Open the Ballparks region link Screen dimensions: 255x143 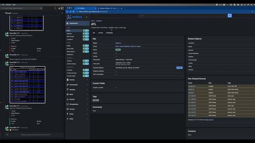coord(118,43)
